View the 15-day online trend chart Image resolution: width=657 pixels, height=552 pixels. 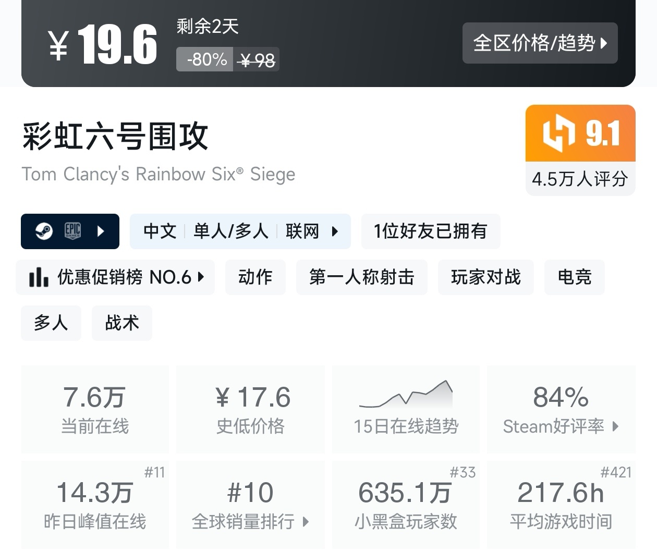tap(406, 409)
